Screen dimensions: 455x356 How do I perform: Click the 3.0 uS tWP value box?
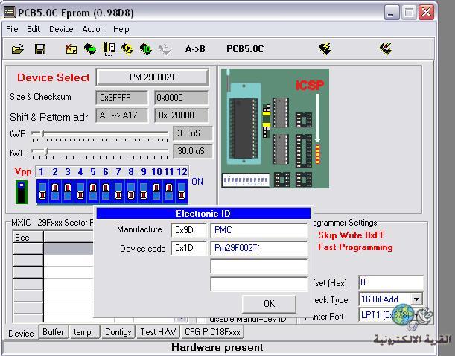point(193,133)
